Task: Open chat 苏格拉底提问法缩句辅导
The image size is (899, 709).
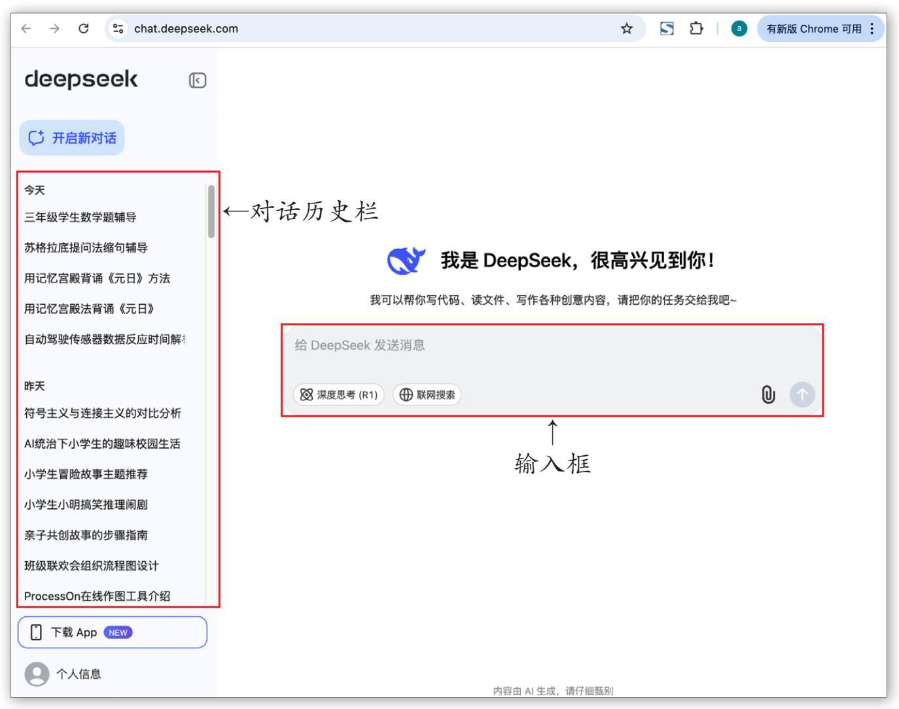Action: 86,248
